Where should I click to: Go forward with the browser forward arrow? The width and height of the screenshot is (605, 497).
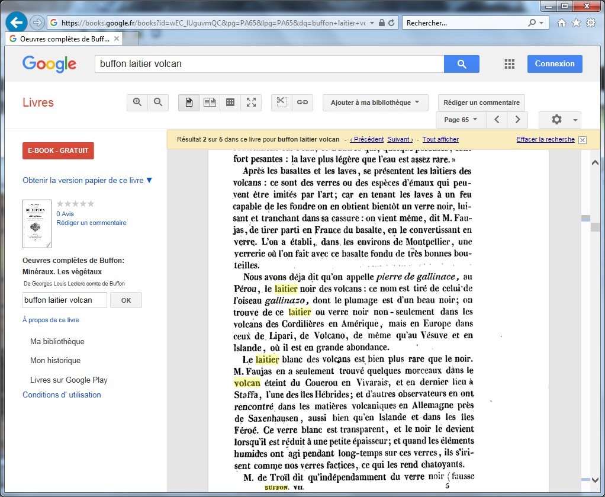pos(37,23)
